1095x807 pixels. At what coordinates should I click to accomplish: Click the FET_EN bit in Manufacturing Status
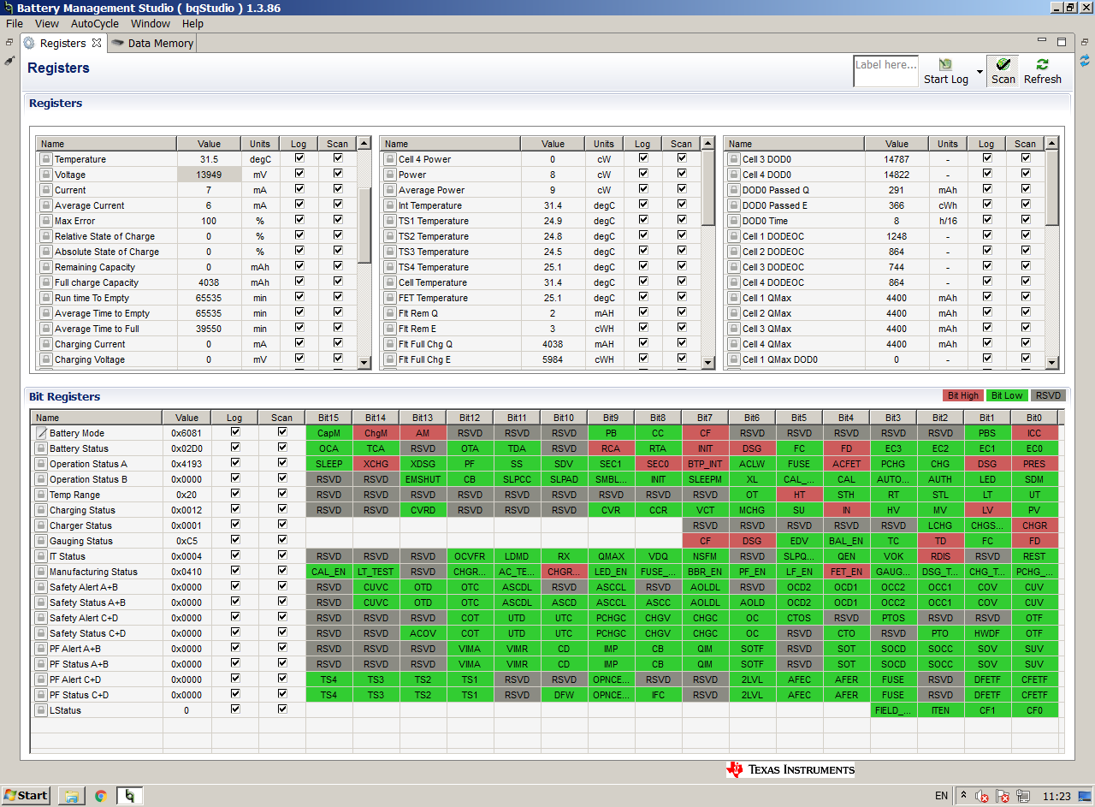846,572
